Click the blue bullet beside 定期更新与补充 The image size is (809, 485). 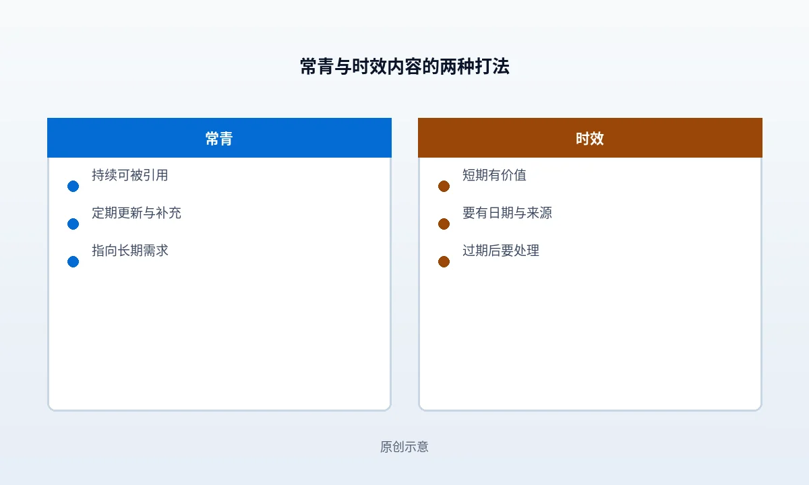[x=73, y=224]
